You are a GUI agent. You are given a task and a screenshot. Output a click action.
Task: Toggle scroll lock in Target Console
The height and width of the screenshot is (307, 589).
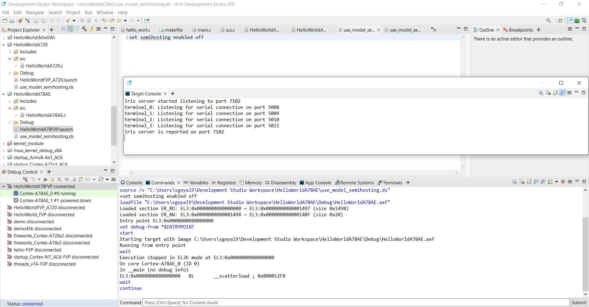[555, 93]
